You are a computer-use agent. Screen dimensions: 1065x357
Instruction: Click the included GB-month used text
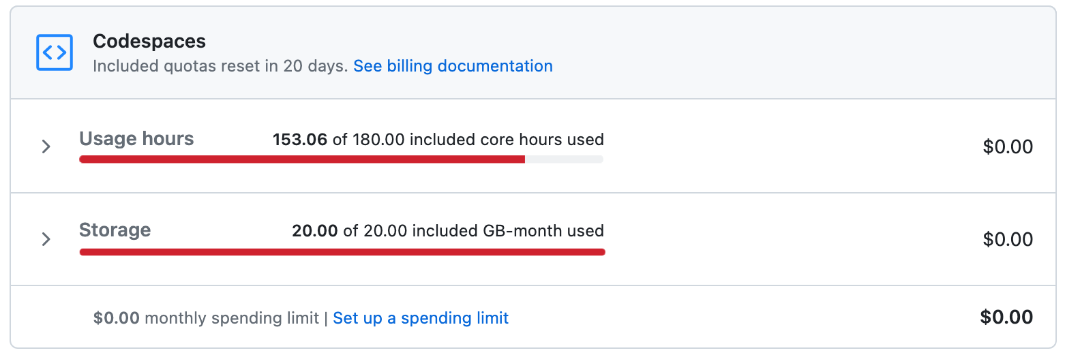click(473, 231)
